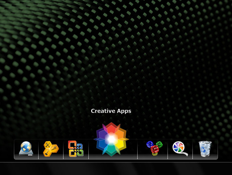The image size is (232, 175).
Task: Click the red die in games icon
Action: (155, 149)
